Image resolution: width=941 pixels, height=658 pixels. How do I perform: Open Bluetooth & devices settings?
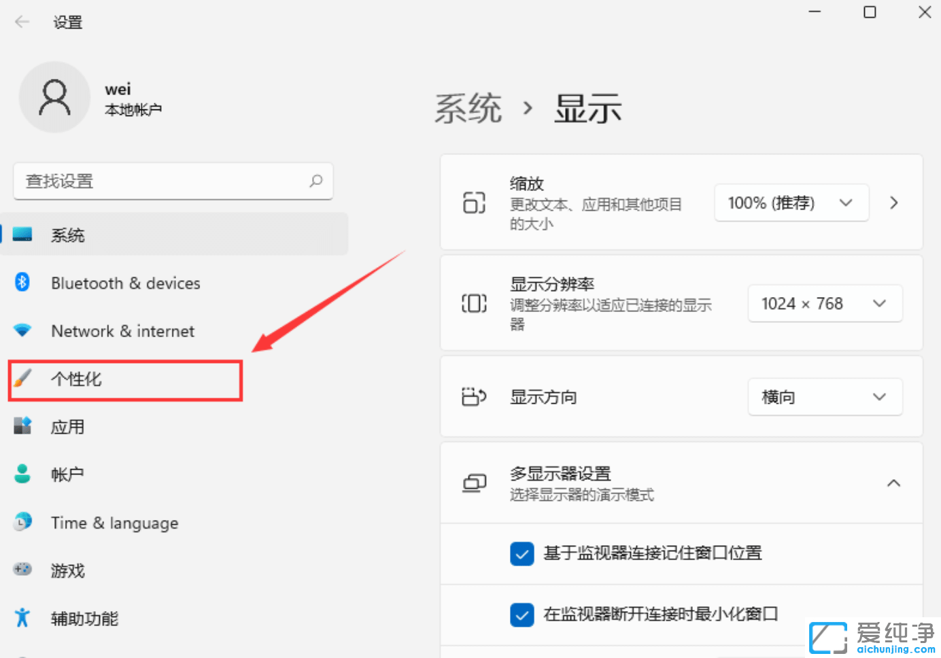click(x=125, y=283)
